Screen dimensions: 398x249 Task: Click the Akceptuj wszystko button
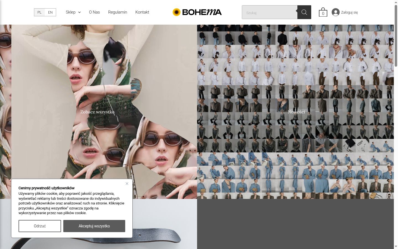94,226
